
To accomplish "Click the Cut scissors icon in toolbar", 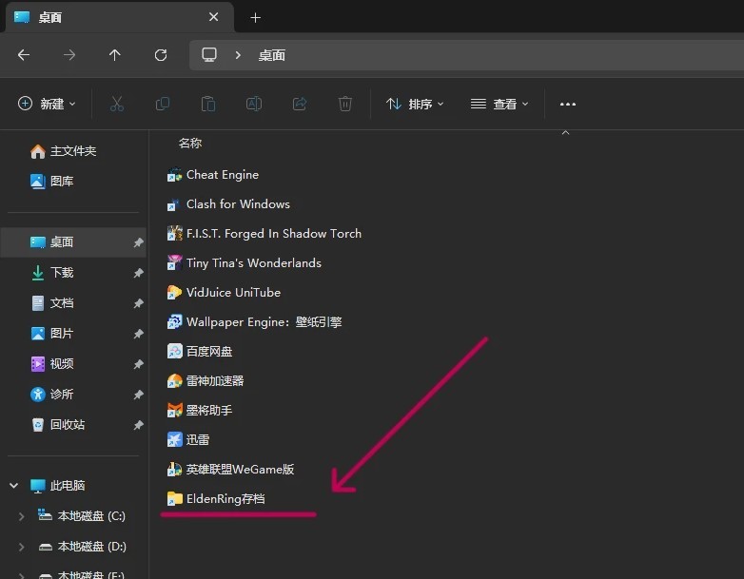I will [117, 104].
